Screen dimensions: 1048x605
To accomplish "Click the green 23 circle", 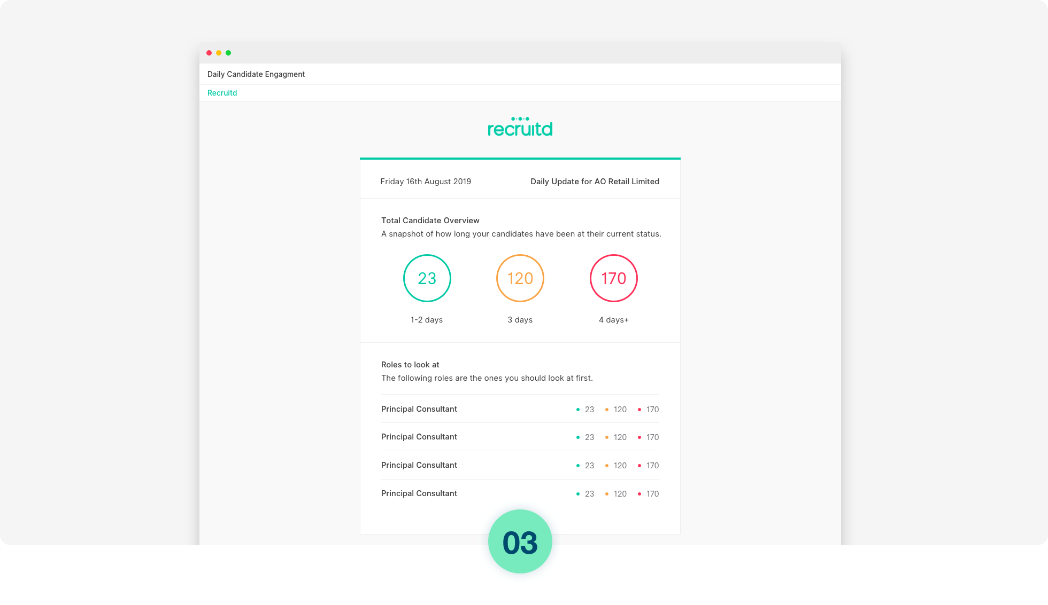I will [x=427, y=278].
